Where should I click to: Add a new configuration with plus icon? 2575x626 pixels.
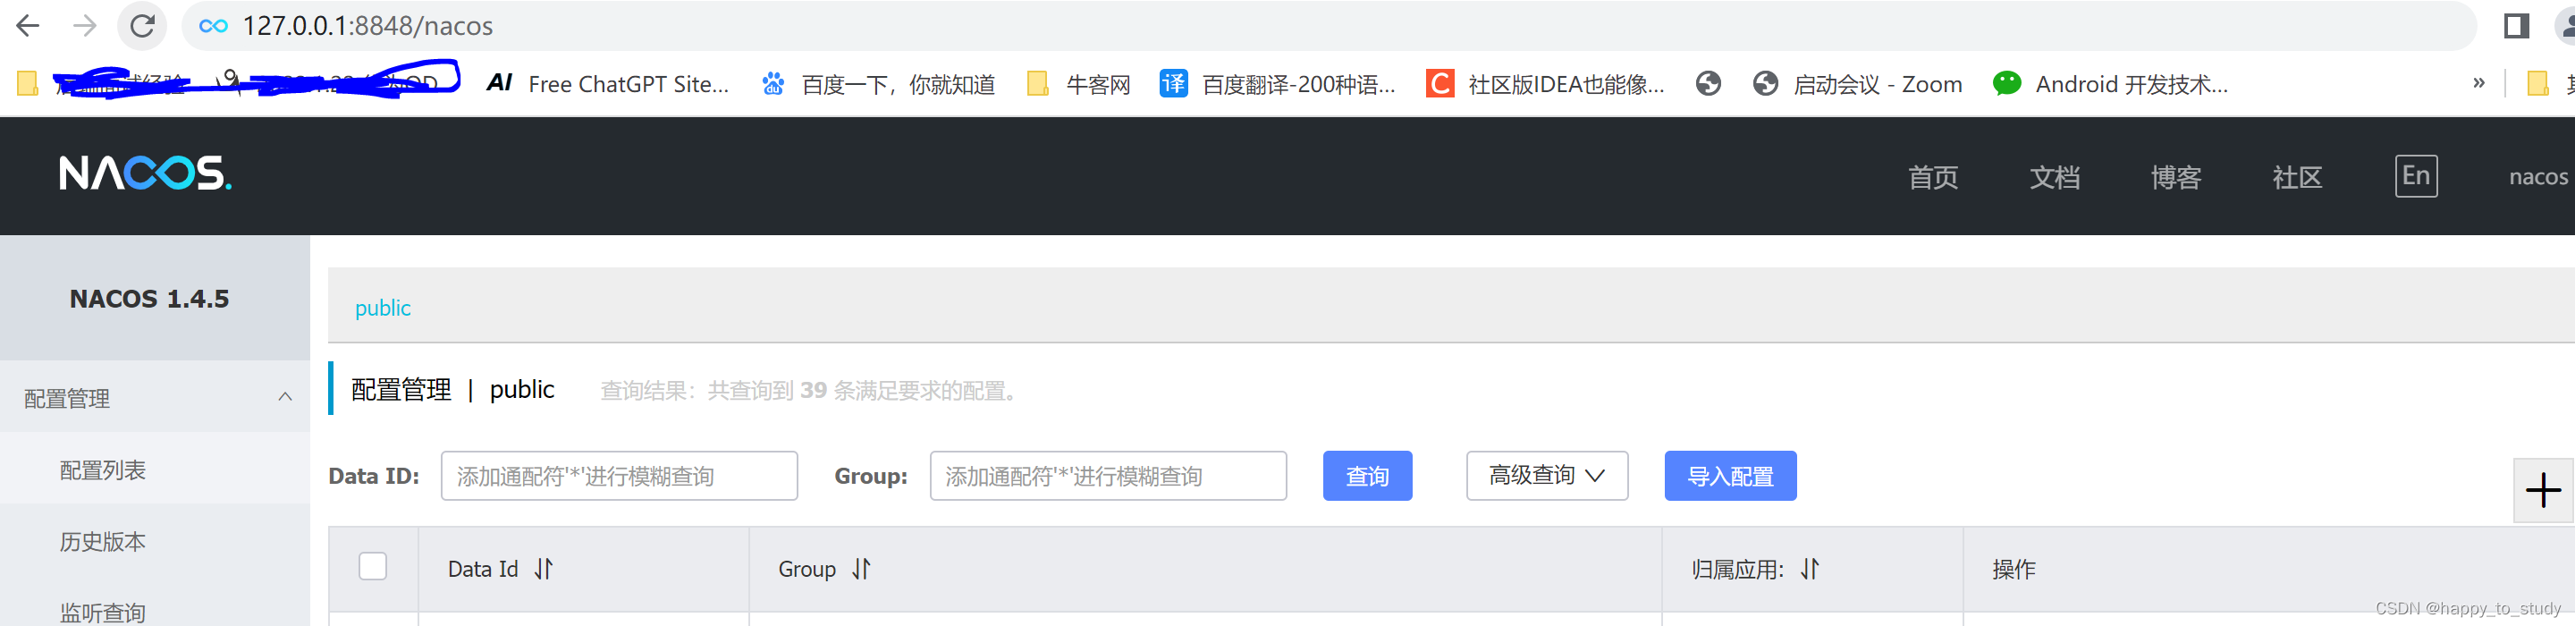pos(2543,490)
